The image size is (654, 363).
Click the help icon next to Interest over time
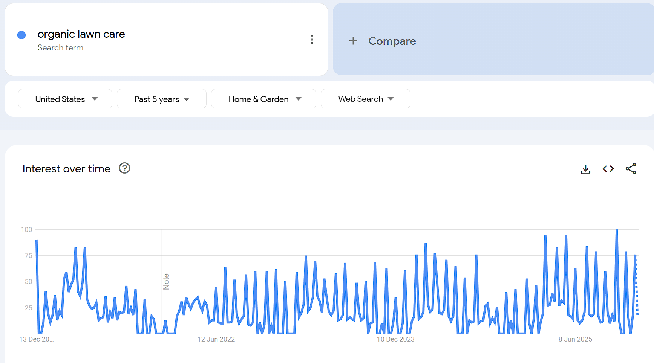tap(124, 168)
